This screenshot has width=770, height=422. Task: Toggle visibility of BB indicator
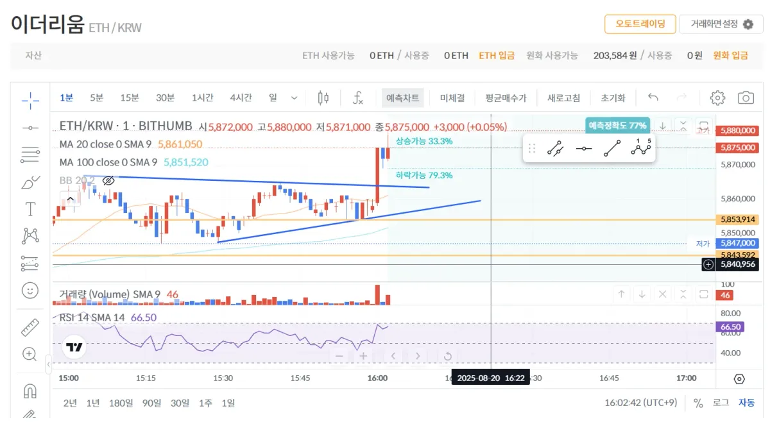coord(108,180)
